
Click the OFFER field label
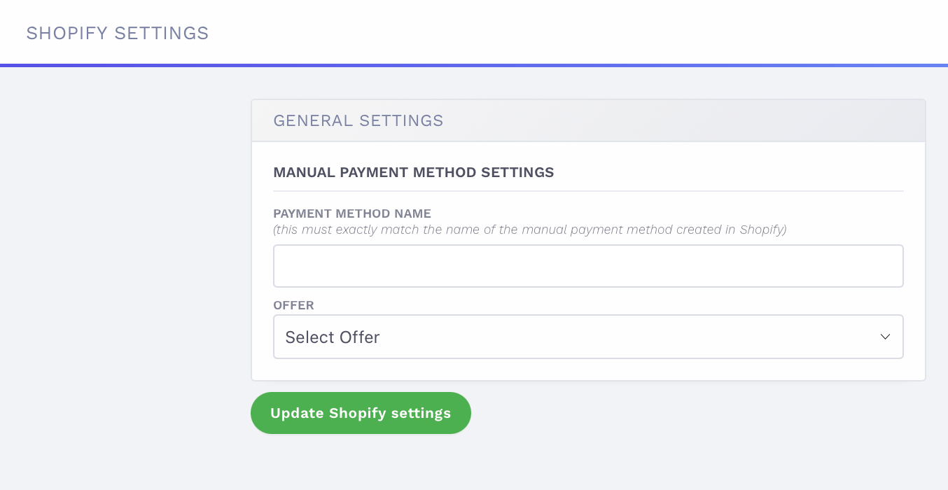coord(293,305)
